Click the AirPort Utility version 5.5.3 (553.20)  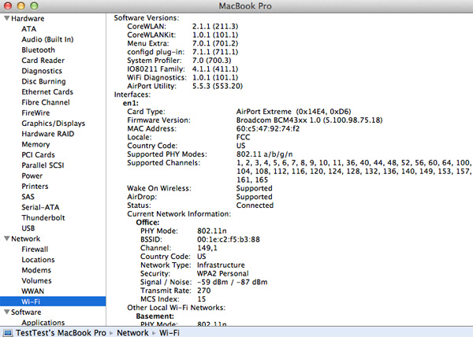click(x=218, y=86)
